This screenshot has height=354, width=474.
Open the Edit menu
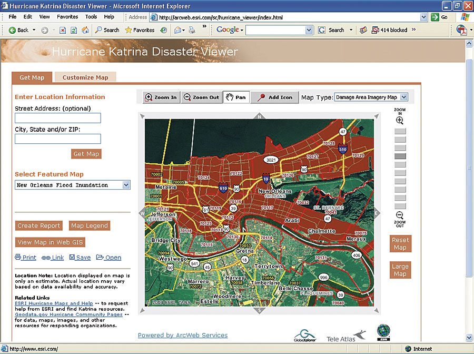(28, 17)
